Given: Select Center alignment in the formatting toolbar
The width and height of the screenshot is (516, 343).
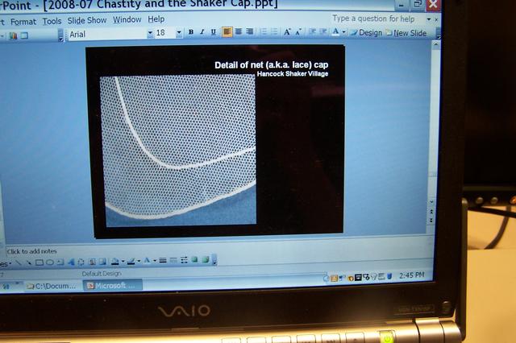Looking at the screenshot, I should click(239, 32).
